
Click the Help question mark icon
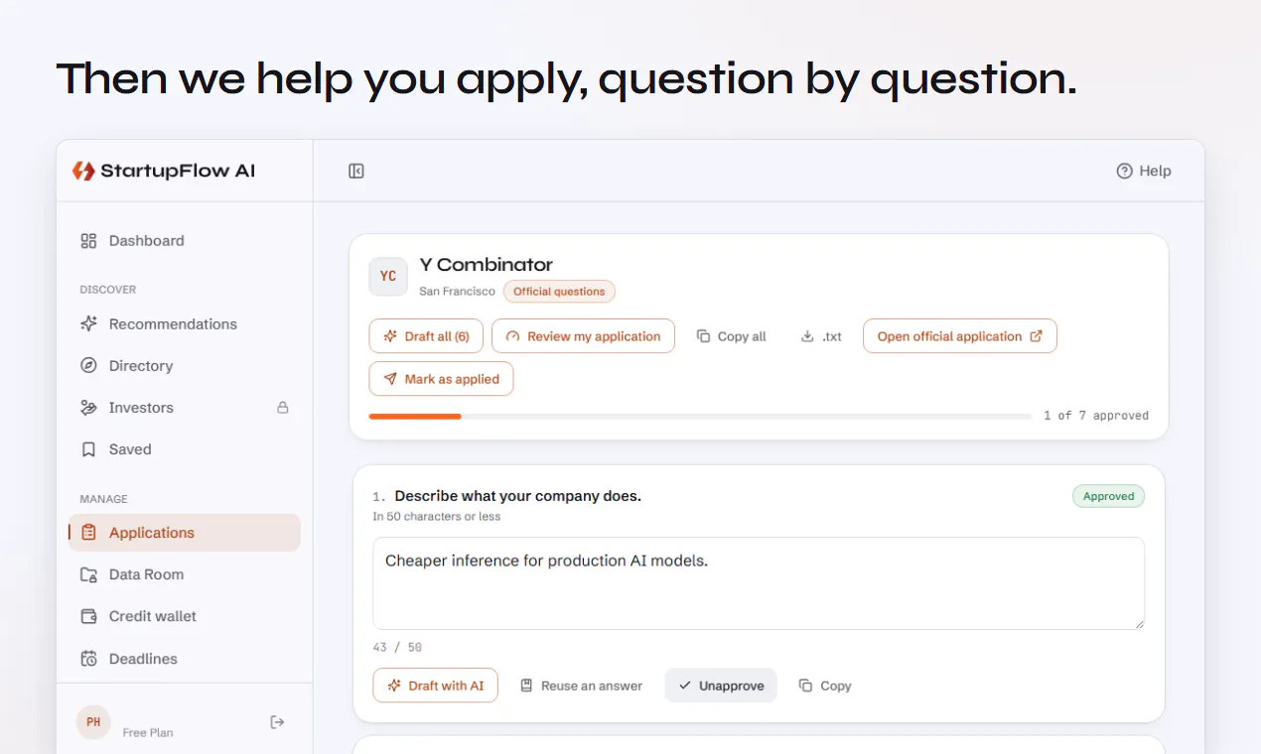1124,171
